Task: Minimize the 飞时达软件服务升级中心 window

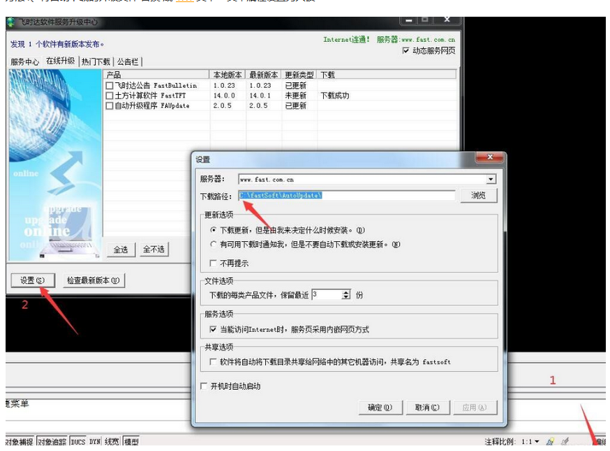Action: pos(409,20)
